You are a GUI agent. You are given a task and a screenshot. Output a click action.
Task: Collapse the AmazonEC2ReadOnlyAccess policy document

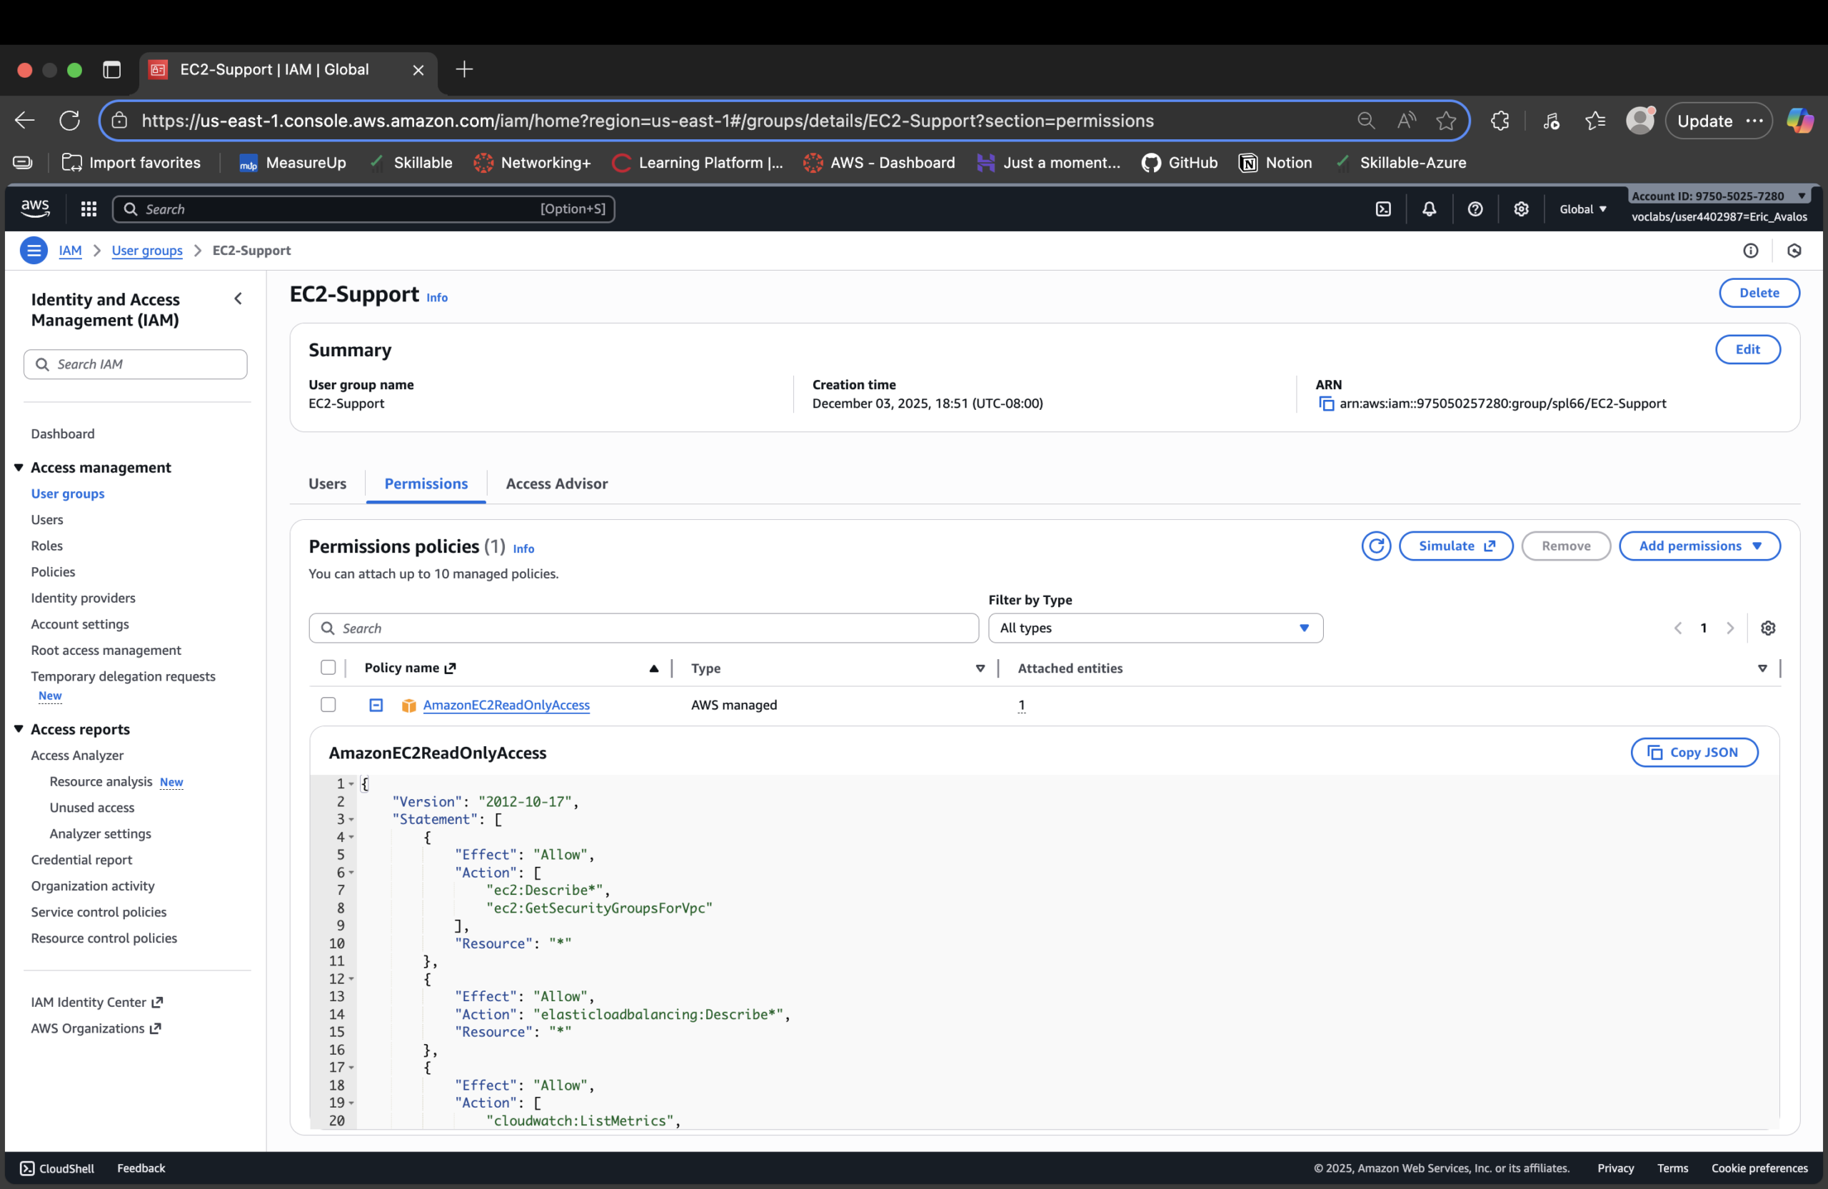376,704
